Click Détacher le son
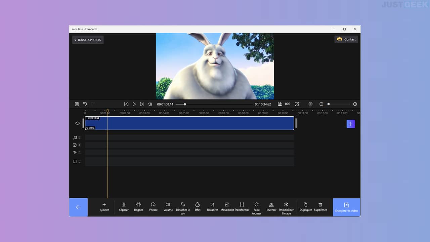This screenshot has height=242, width=430. coord(183,208)
